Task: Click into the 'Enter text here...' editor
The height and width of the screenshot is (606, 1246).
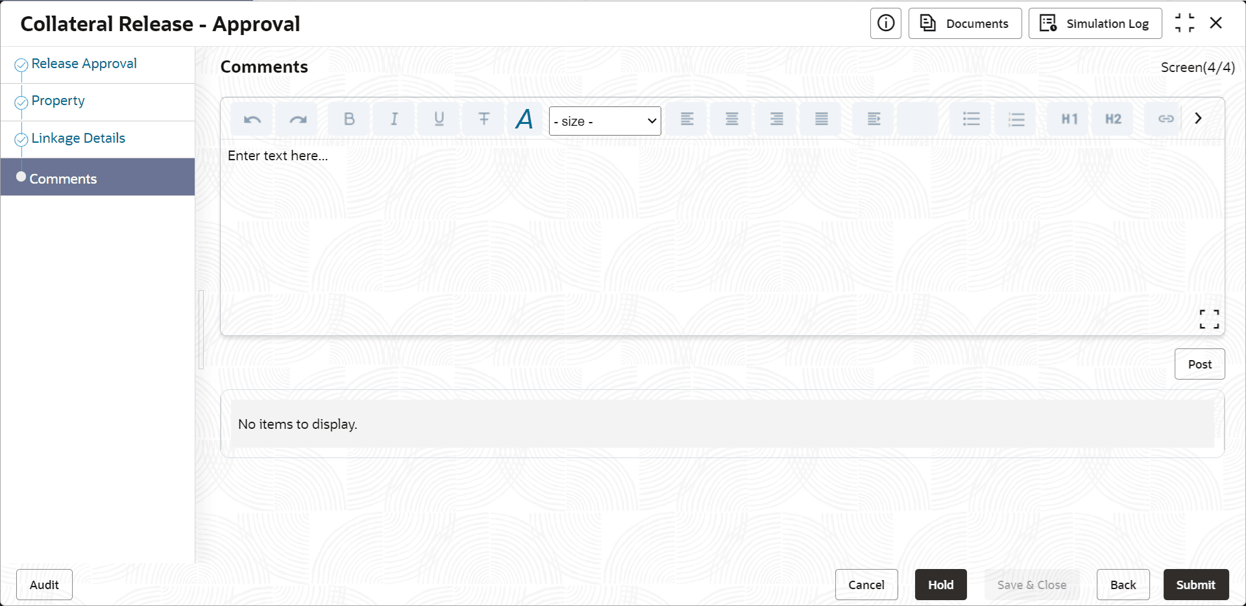Action: tap(722, 237)
